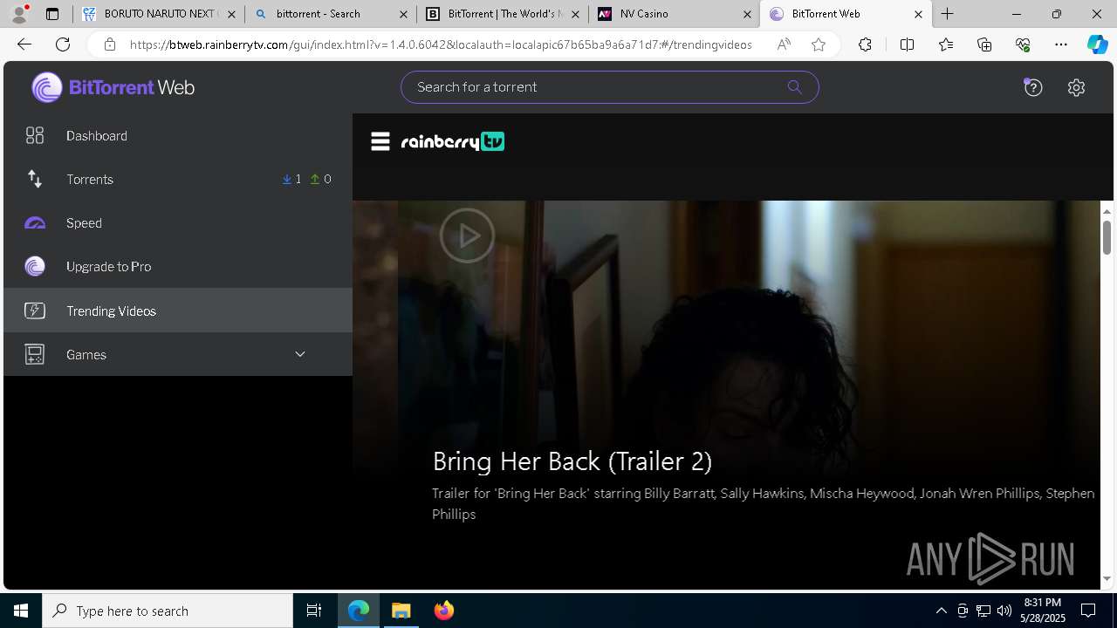1117x628 pixels.
Task: Add page to favorites star
Action: 819,44
